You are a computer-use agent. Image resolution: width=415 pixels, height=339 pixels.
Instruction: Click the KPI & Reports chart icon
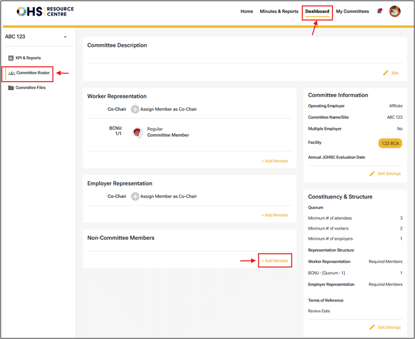tap(11, 58)
